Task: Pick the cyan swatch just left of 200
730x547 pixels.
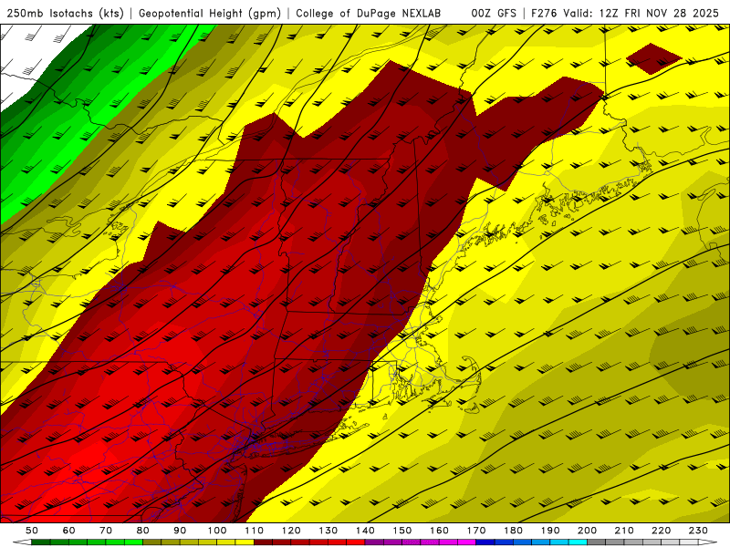Action: 578,542
